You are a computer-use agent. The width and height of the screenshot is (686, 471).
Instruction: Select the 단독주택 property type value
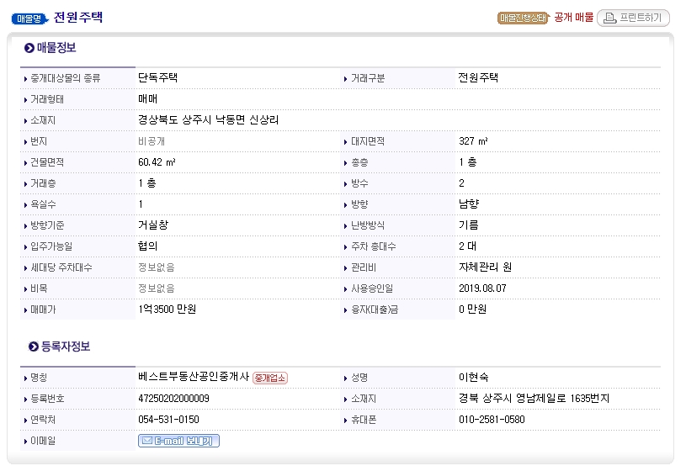pyautogui.click(x=158, y=78)
